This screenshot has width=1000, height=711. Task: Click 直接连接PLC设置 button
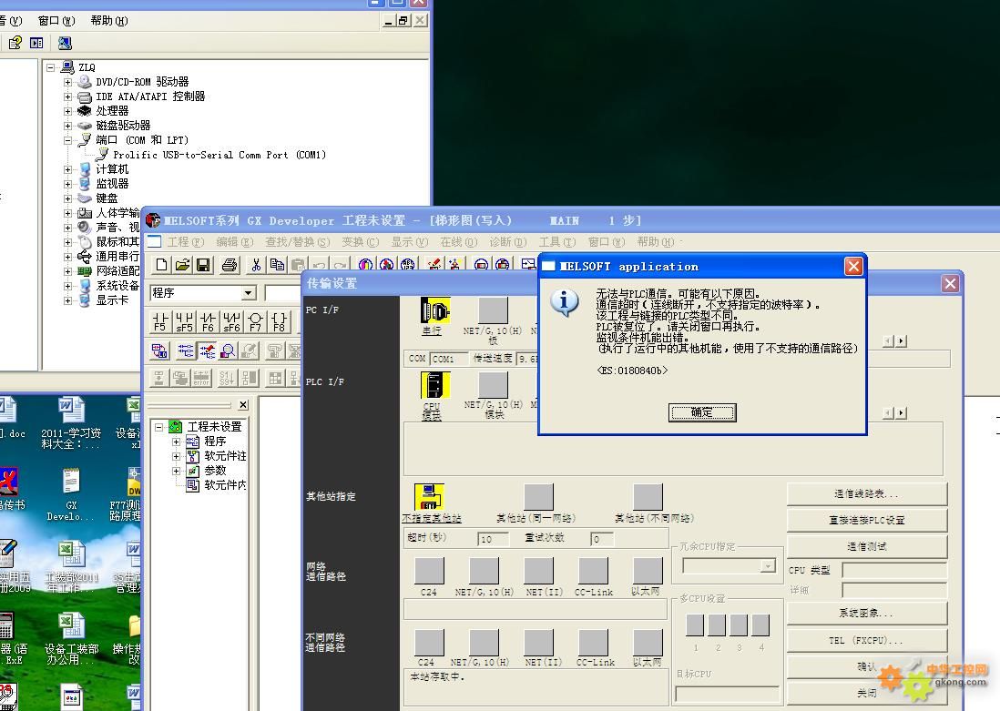(x=867, y=521)
